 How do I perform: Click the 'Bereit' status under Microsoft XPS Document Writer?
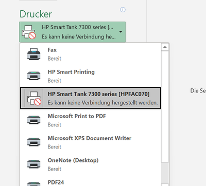pos(55,147)
